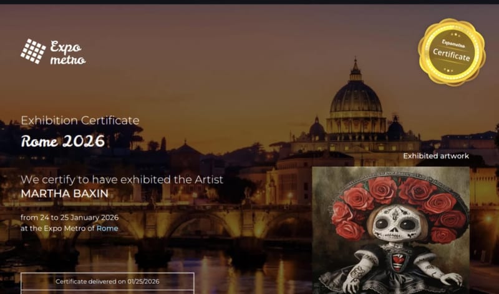Viewport: 499px width, 294px height.
Task: Follow the blue Rome link
Action: tap(107, 228)
